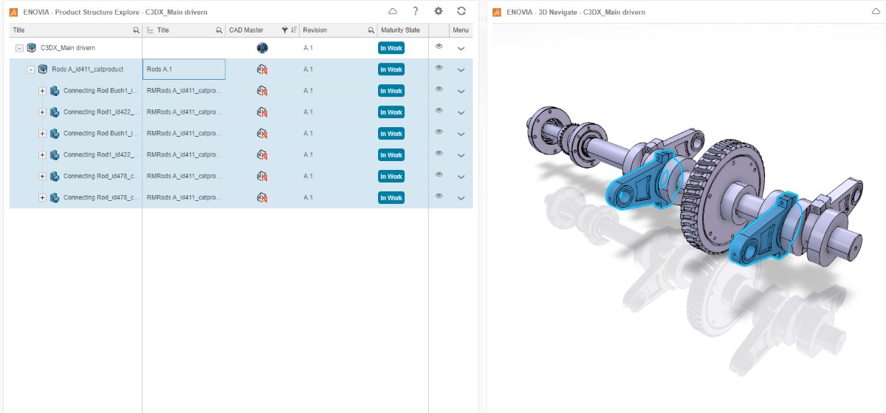Click In Work badge of first Connecting Rod Bush1 row
886x413 pixels.
[391, 91]
